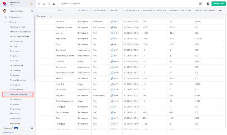Click Что нового? link
This screenshot has height=135, width=227.
8,128
